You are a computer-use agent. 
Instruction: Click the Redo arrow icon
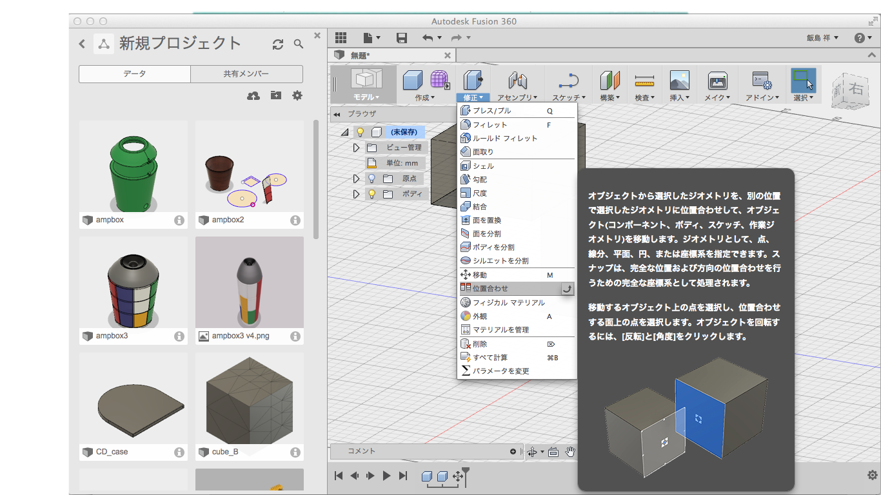pos(457,38)
